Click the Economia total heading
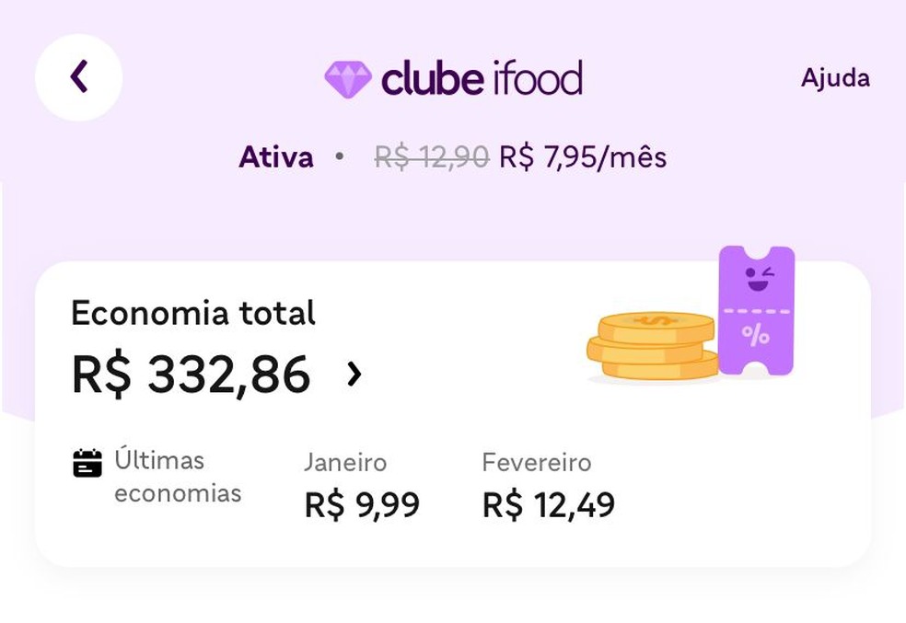906x623 pixels. click(x=193, y=314)
